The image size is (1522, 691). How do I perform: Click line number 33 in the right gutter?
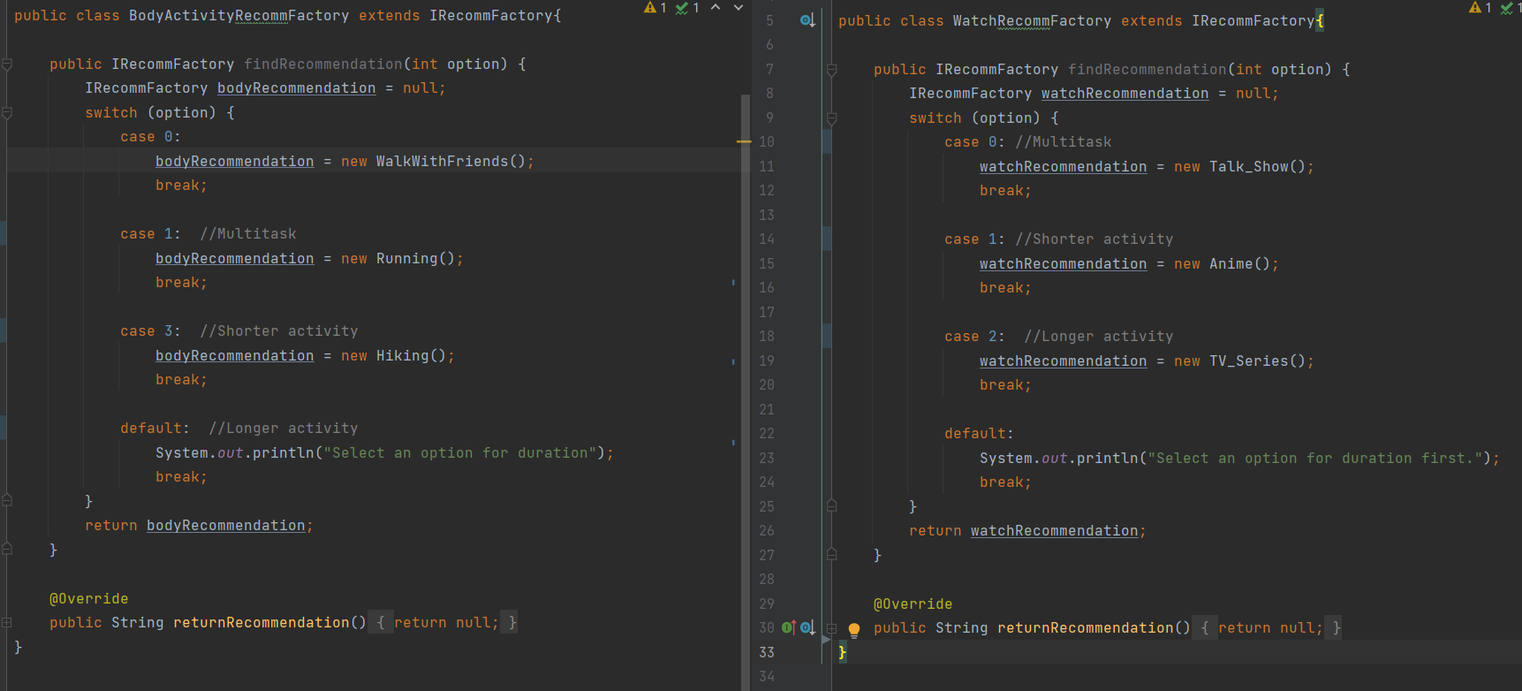(766, 652)
